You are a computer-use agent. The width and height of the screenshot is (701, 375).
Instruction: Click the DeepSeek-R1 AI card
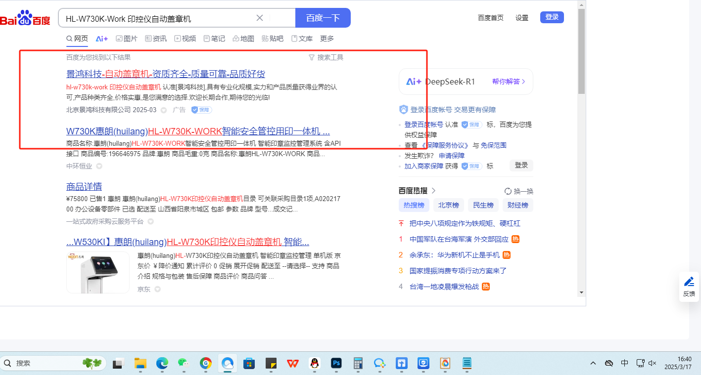click(466, 82)
